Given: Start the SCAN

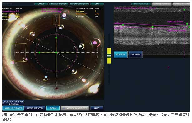Looking at the screenshot, I should click(53, 108).
